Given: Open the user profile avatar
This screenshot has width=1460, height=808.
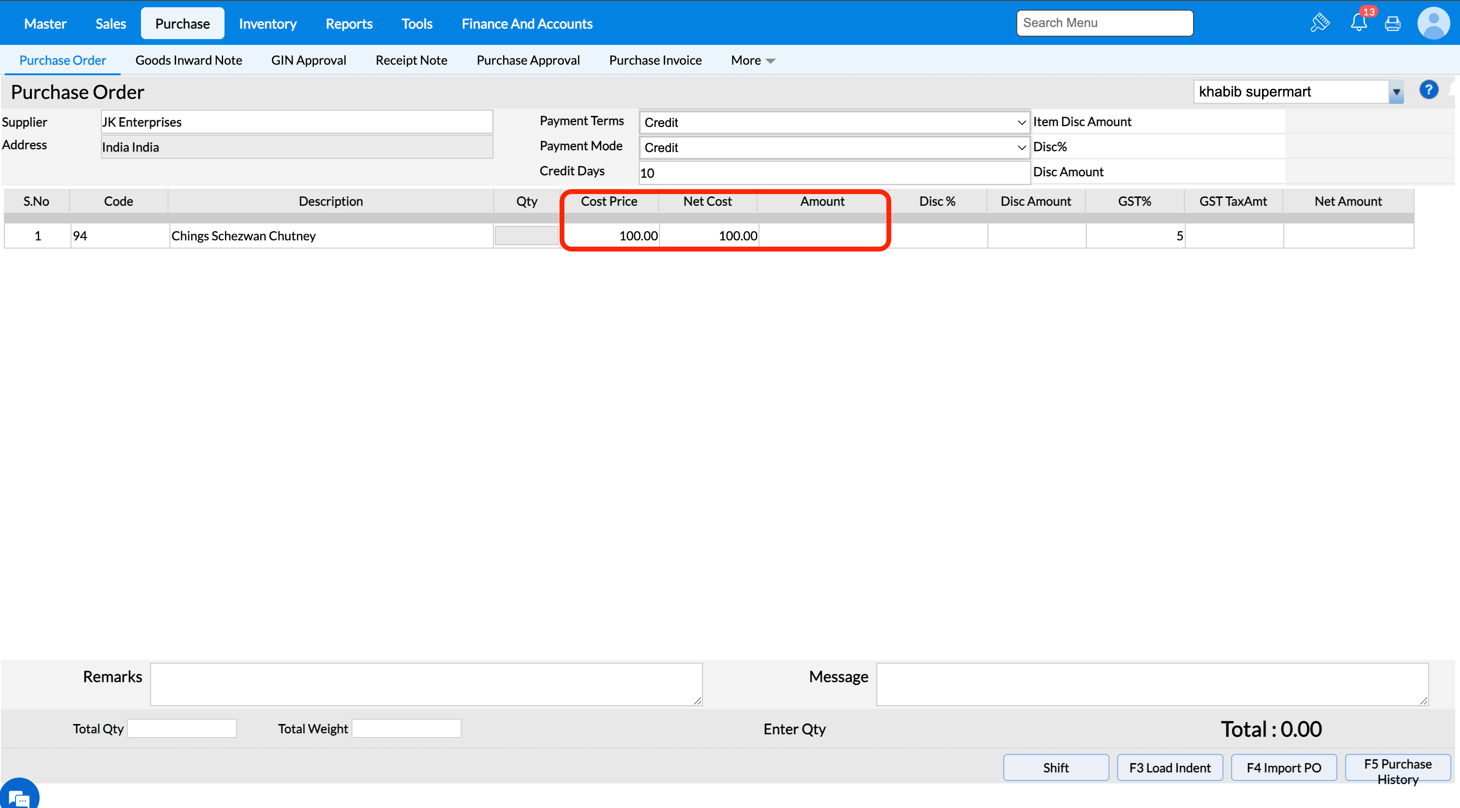Looking at the screenshot, I should [1433, 23].
